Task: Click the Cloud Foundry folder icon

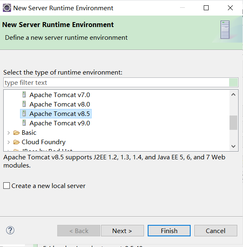Action: pos(16,142)
